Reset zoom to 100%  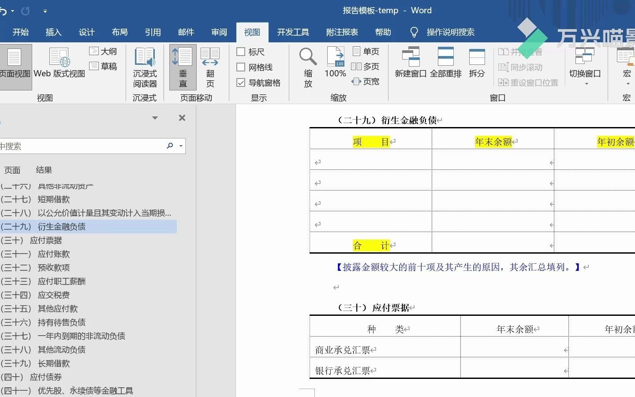point(335,63)
